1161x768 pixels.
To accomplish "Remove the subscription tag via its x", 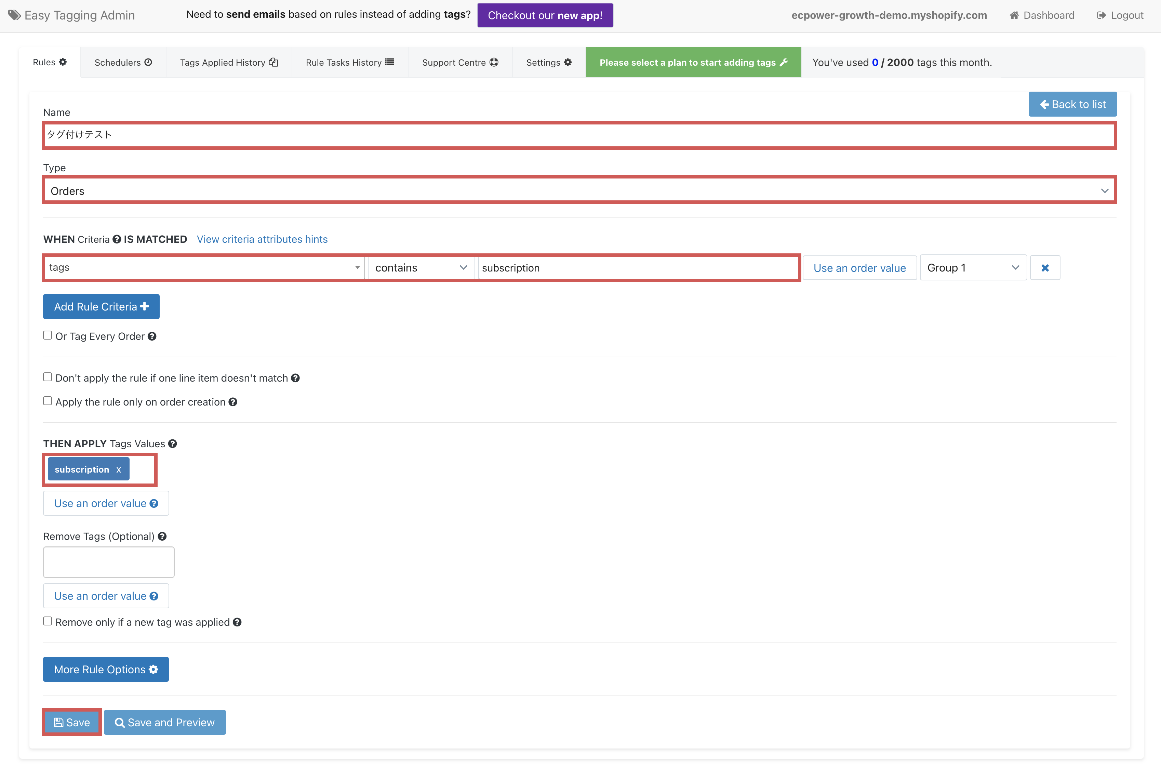I will (119, 470).
